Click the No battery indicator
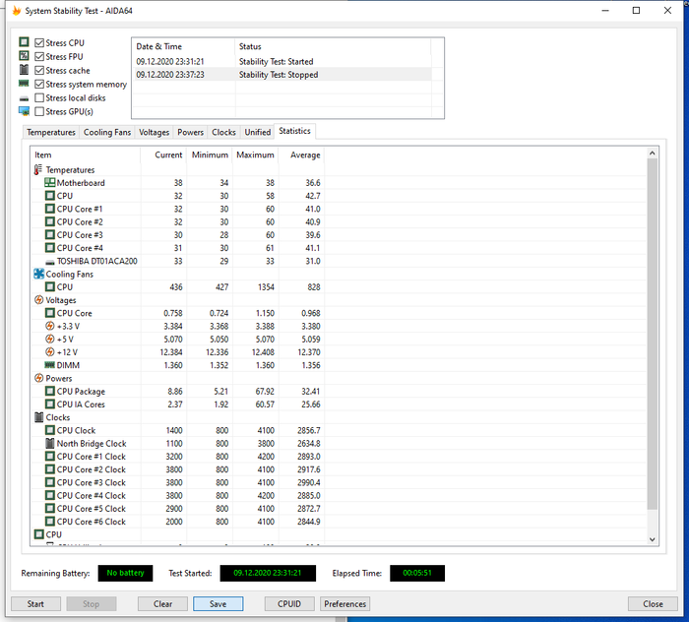 (125, 573)
